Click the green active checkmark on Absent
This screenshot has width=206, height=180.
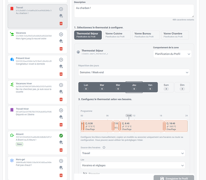tap(61, 135)
